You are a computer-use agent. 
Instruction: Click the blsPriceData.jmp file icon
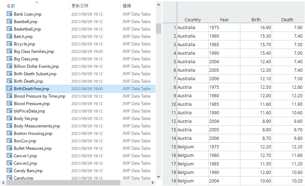click(9, 111)
